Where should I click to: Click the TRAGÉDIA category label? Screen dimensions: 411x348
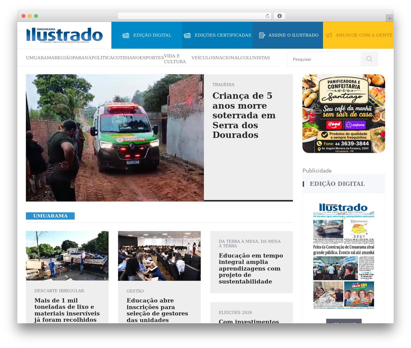223,84
